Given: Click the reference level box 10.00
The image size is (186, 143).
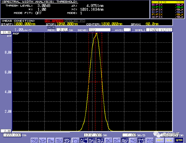Looking at the screenshot, I should point(6,33).
